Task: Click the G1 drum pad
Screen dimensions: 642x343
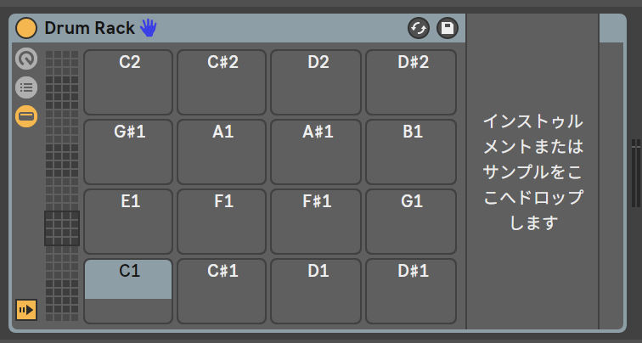Action: 411,221
